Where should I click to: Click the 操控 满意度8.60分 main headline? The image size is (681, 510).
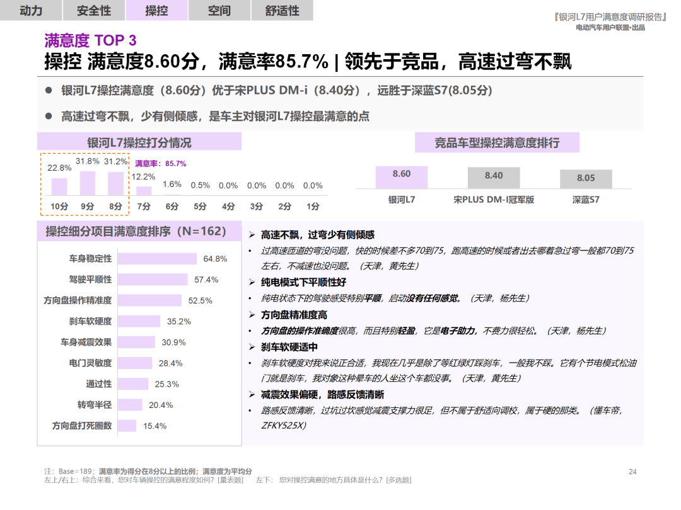(308, 61)
